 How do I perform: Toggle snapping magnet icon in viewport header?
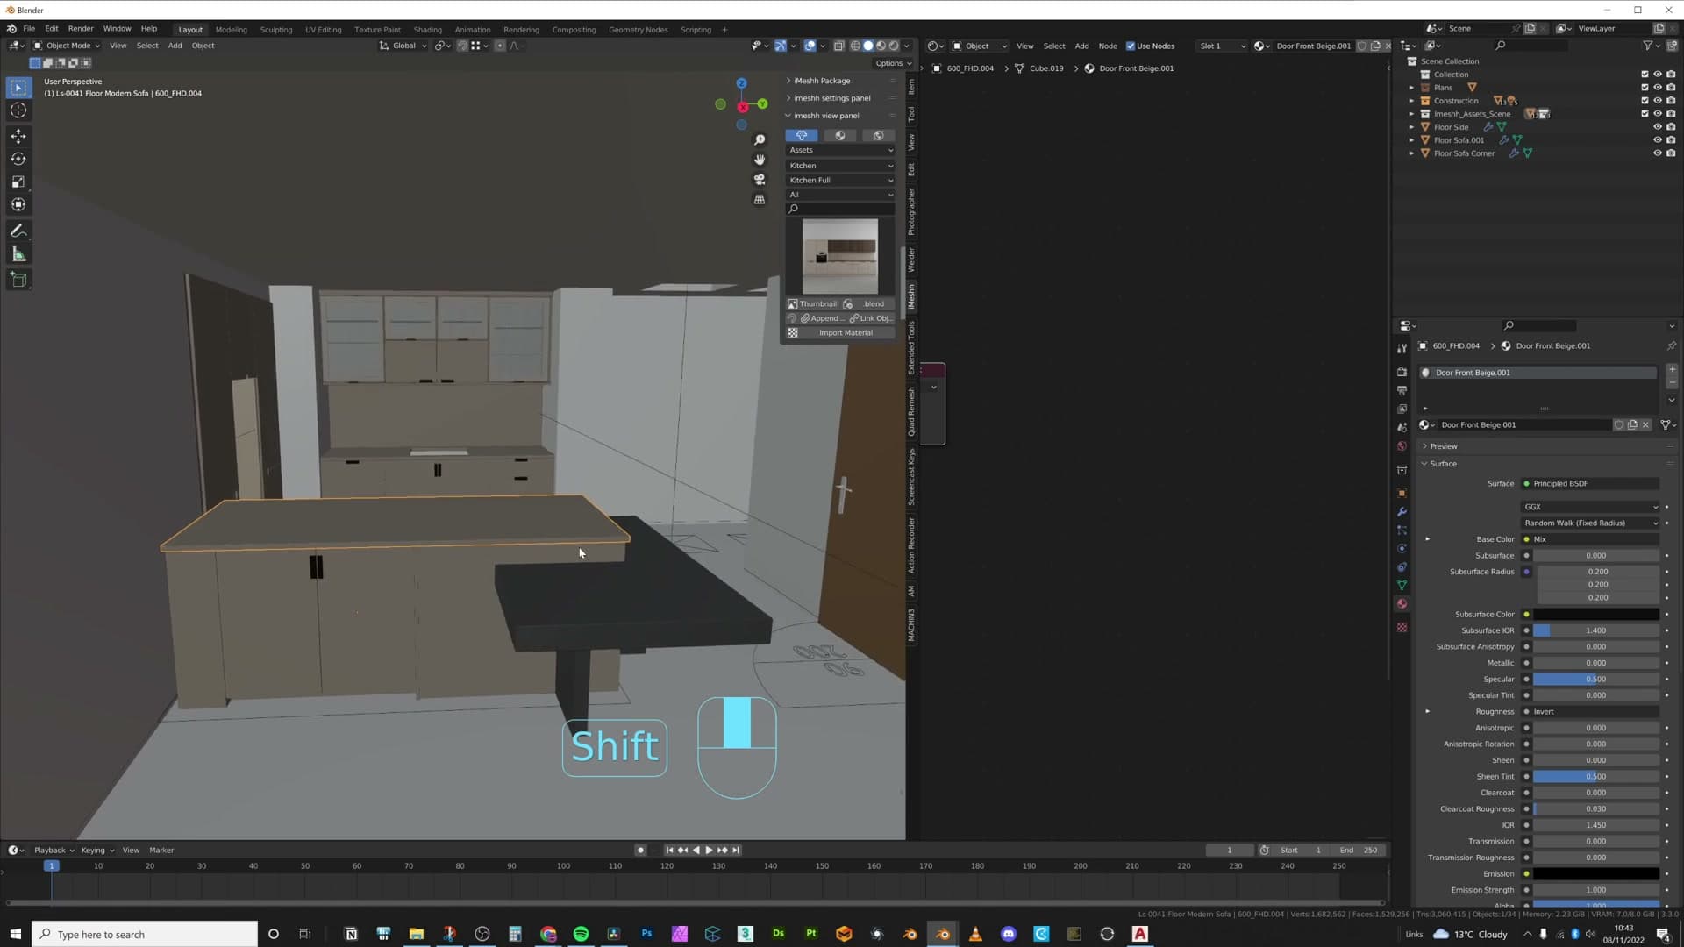tap(462, 46)
